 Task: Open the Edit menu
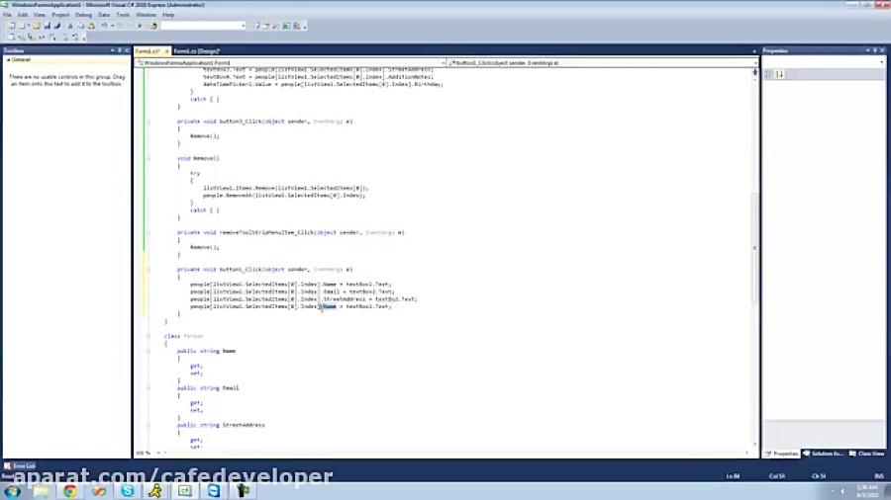point(23,15)
